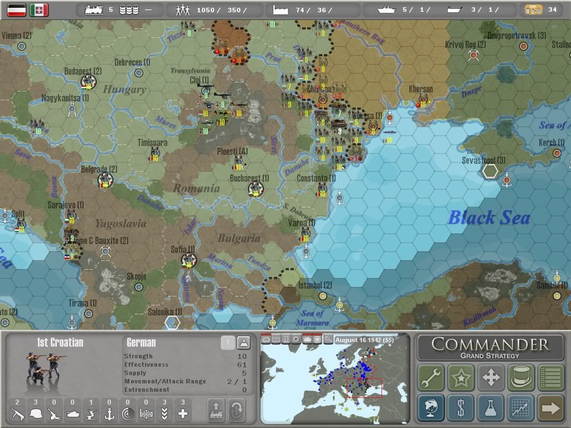Click the rail transport unit button
This screenshot has height=428, width=571.
coord(216,410)
